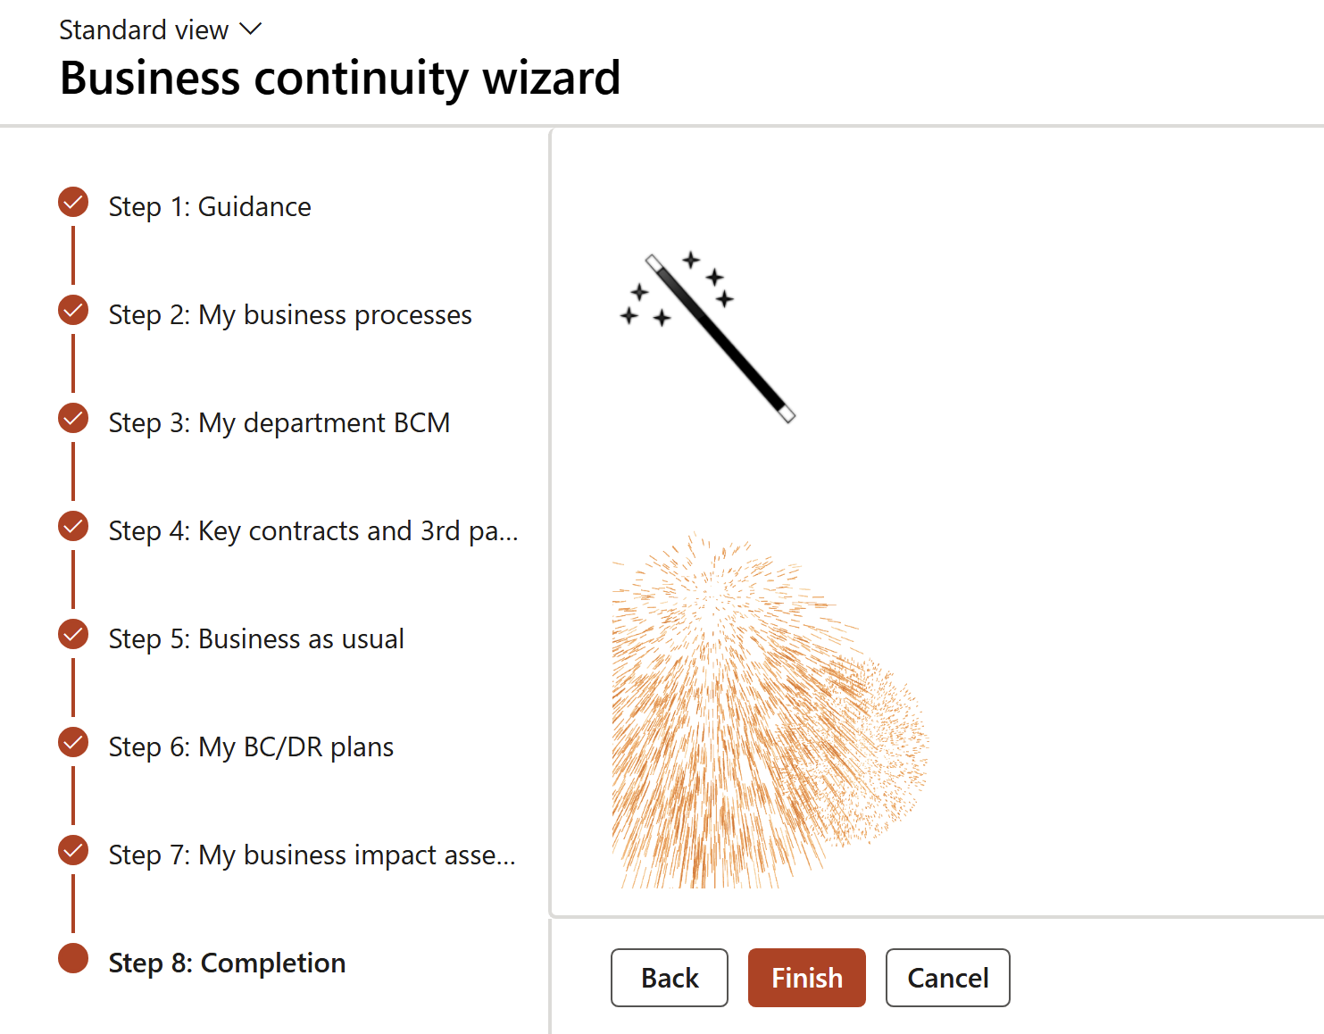Screen dimensions: 1324x1034
Task: Click the Step 2 completed checkmark icon
Action: 73,311
